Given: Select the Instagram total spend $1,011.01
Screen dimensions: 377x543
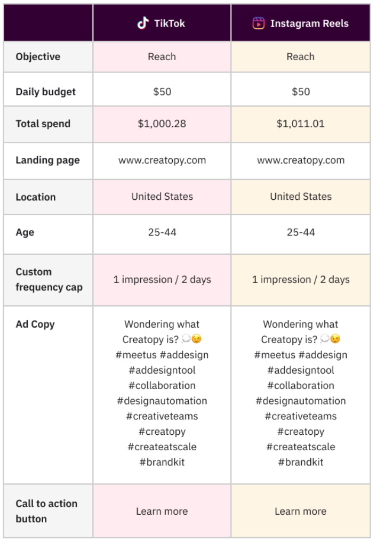Looking at the screenshot, I should click(x=301, y=124).
